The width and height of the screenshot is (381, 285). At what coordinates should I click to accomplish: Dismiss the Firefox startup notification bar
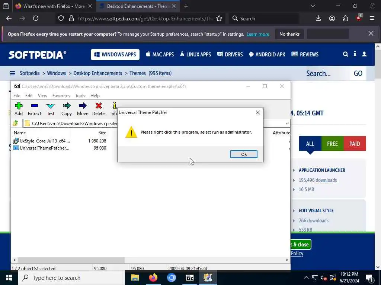click(x=371, y=34)
